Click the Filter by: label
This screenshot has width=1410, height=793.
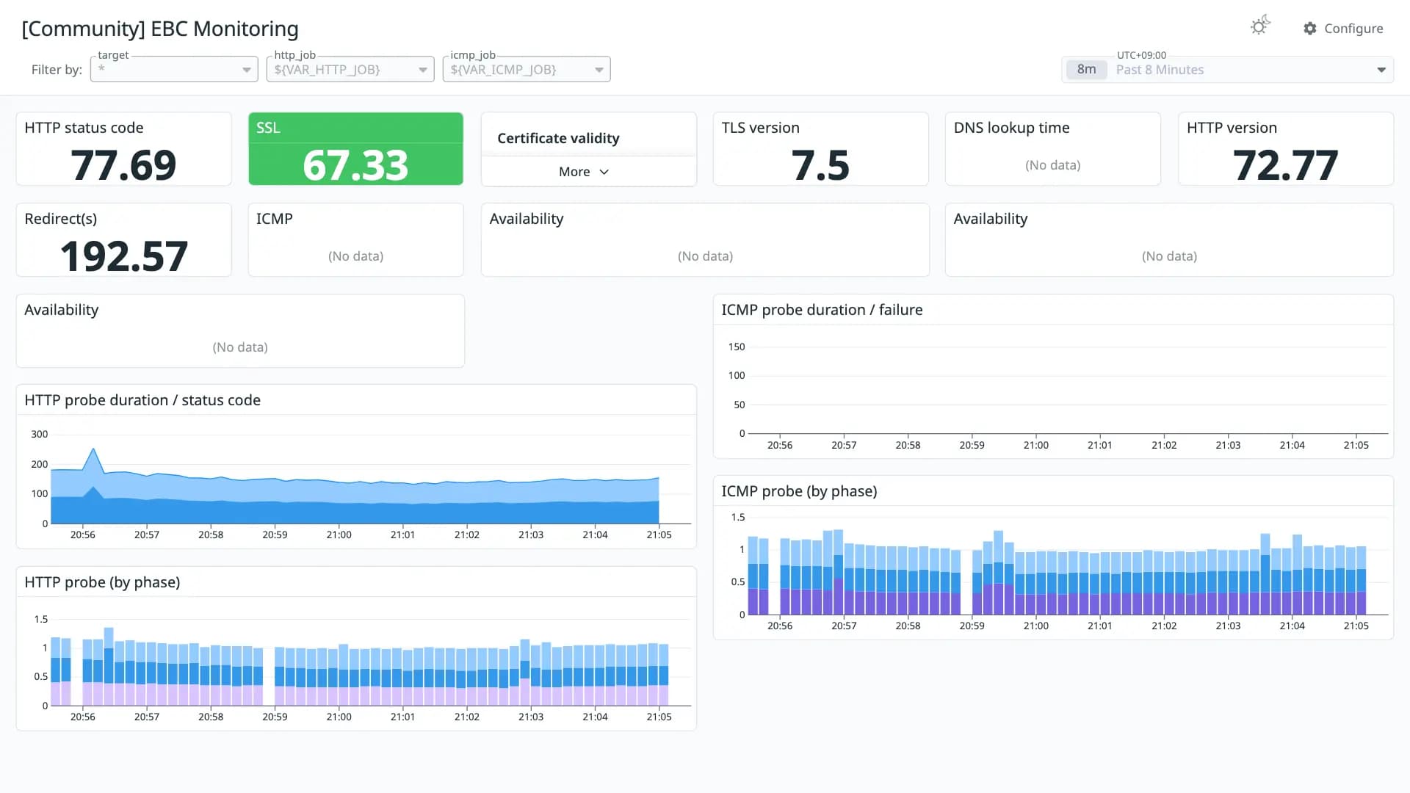tap(57, 70)
